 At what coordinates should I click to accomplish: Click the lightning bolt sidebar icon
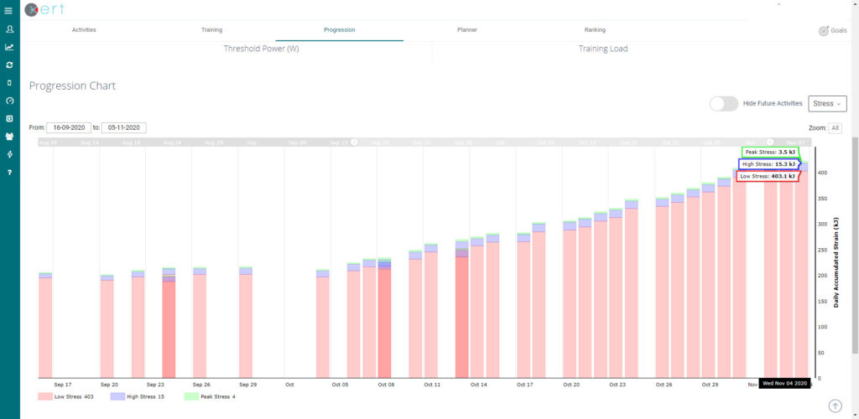tap(9, 154)
